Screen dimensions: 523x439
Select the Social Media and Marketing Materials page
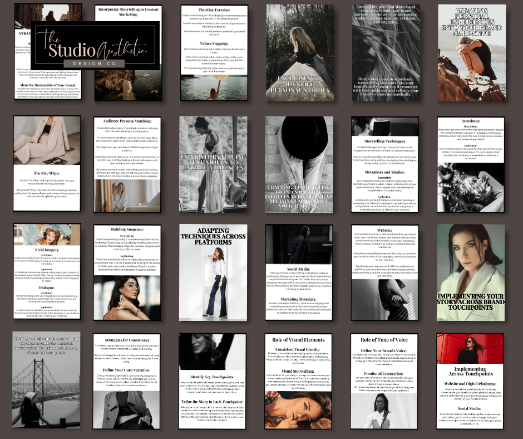[x=298, y=272]
